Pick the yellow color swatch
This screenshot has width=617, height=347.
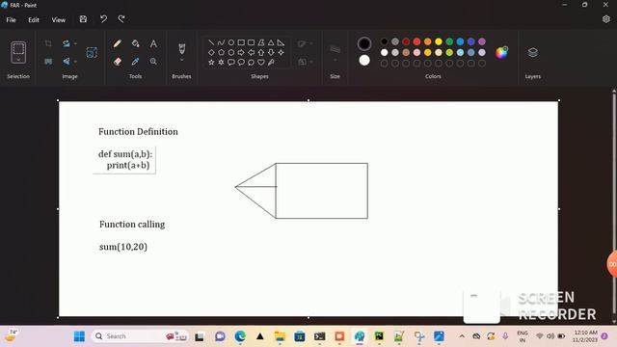pyautogui.click(x=439, y=41)
